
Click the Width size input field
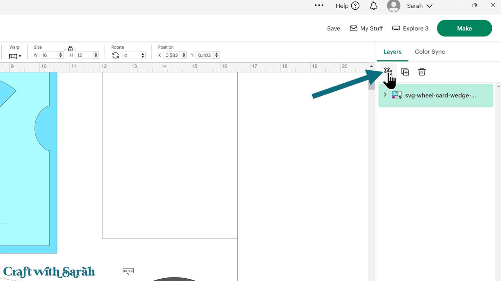click(x=48, y=55)
